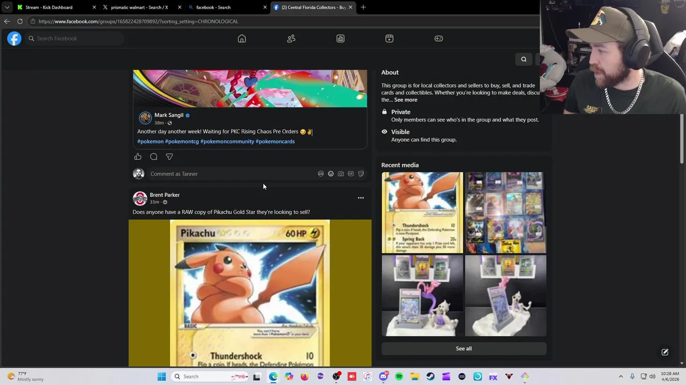Image resolution: width=686 pixels, height=385 pixels.
Task: Open Brent Parker's Ohio State avatar
Action: click(140, 198)
